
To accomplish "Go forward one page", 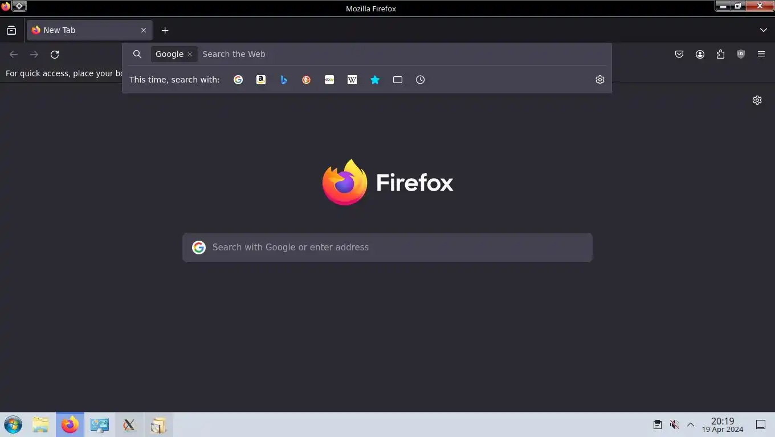I will pyautogui.click(x=34, y=54).
